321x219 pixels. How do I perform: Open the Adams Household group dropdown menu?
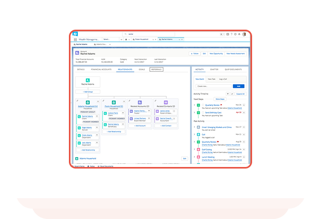point(98,101)
